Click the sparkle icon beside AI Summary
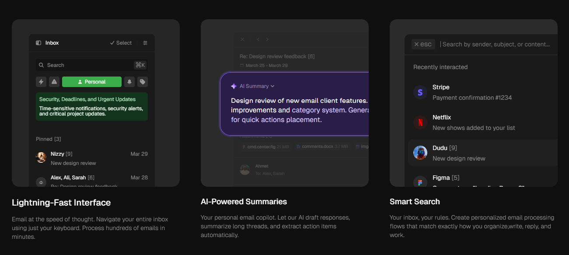Screen dimensions: 569x255 pyautogui.click(x=234, y=86)
